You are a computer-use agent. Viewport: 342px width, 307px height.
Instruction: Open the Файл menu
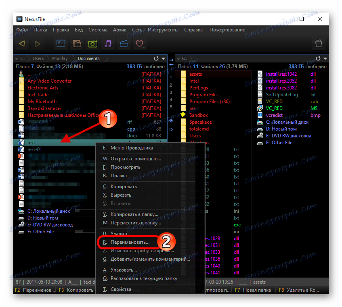(x=22, y=30)
